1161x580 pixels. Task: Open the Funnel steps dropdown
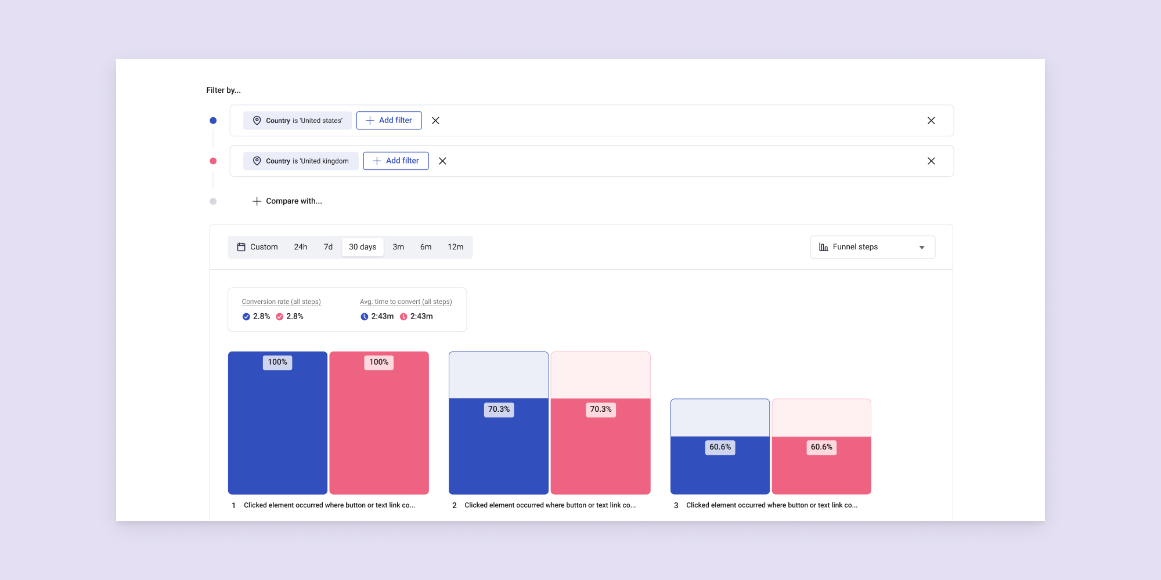click(x=872, y=247)
